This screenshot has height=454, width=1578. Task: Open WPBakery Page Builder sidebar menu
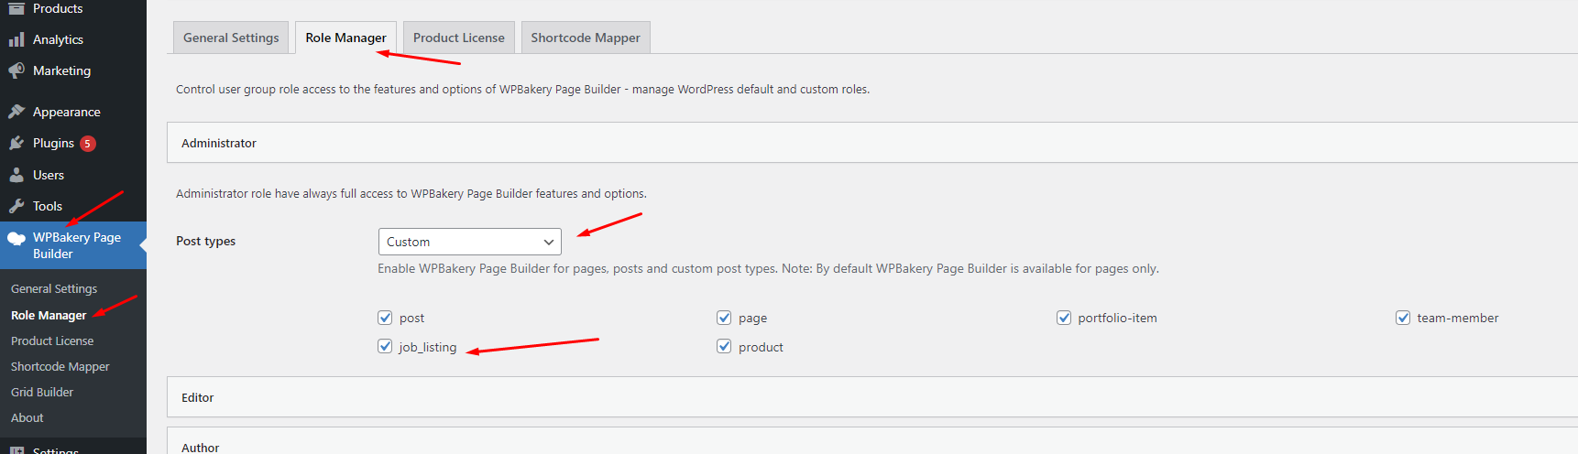[73, 245]
